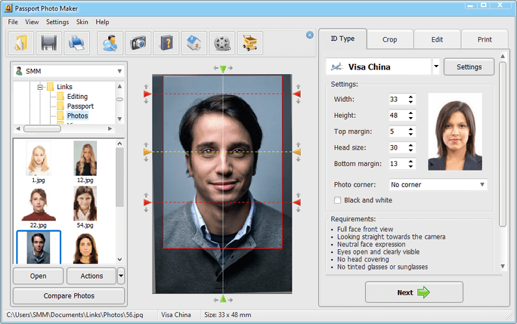This screenshot has height=324, width=517.
Task: Click the shopping cart order icon
Action: click(x=250, y=43)
